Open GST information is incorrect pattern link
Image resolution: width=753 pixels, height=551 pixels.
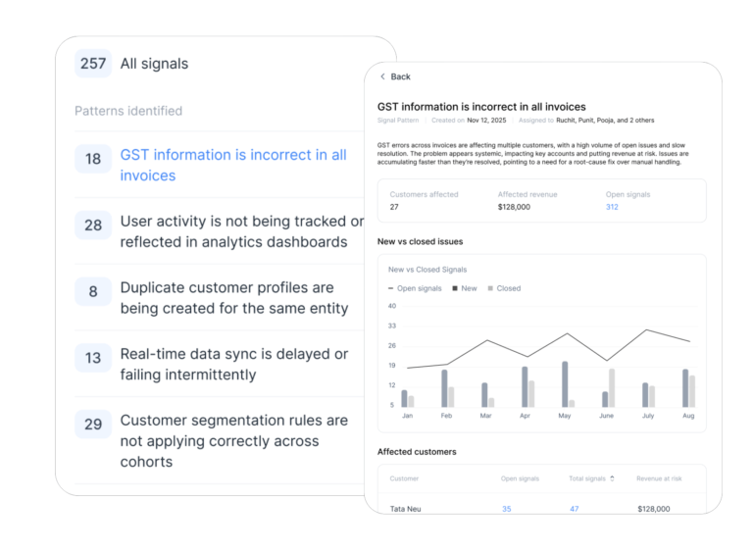click(x=233, y=165)
